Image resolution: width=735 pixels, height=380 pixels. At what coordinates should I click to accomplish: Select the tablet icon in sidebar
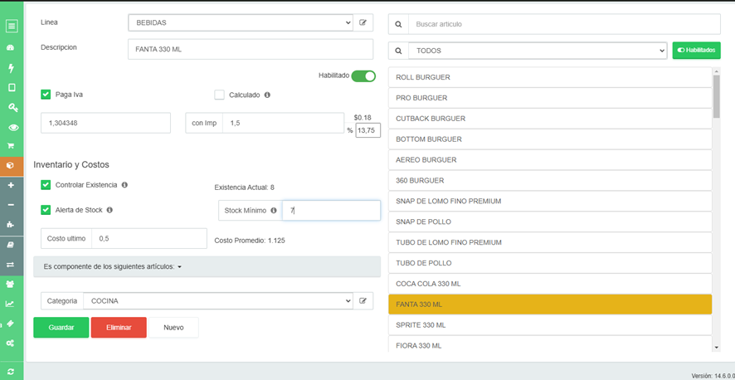click(x=12, y=88)
